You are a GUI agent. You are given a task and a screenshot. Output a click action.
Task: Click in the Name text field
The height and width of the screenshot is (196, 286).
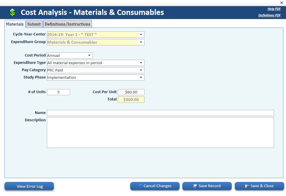(x=160, y=113)
